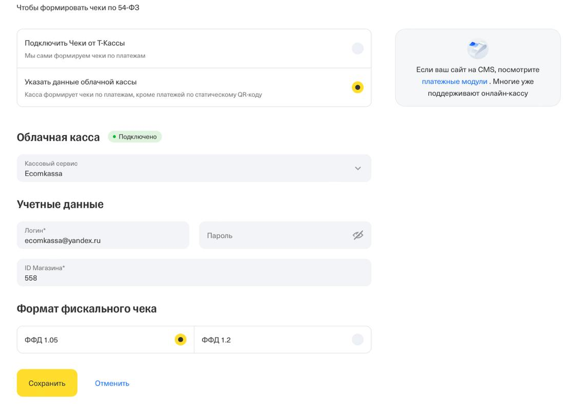Select the Подключить Чеки от Т-Кассы radio
Viewport: 579px width, 406px height.
click(357, 48)
